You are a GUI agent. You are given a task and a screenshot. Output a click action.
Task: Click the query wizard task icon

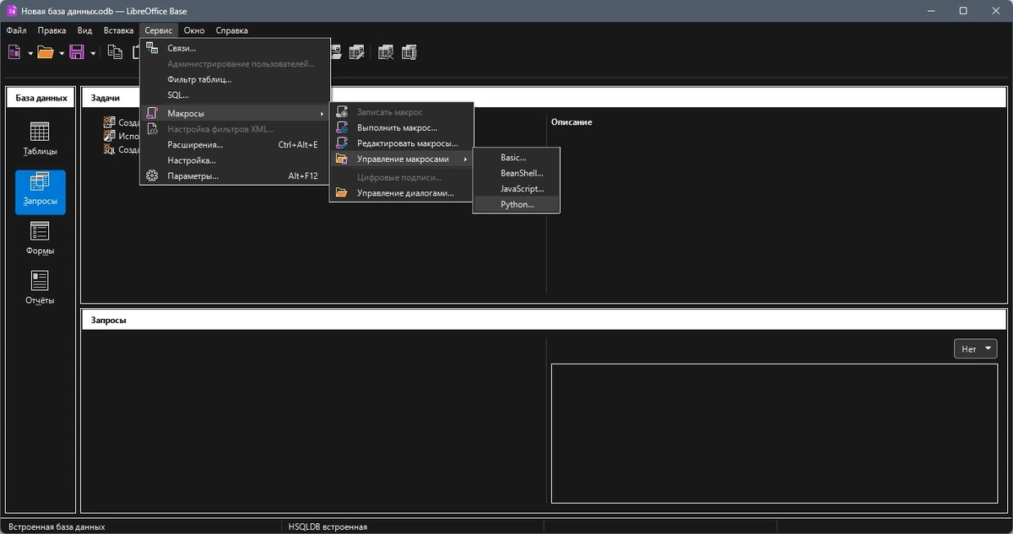tap(109, 136)
